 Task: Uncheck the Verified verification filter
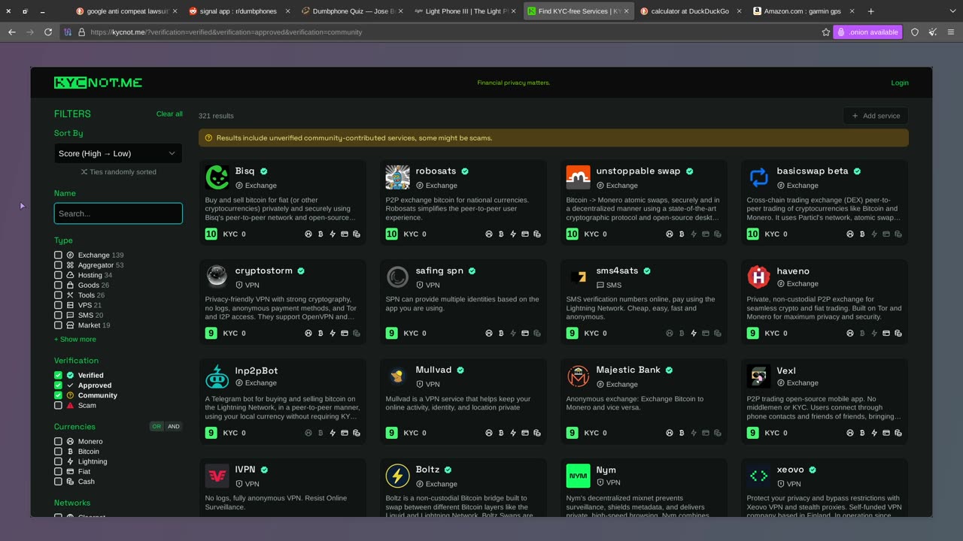tap(58, 375)
